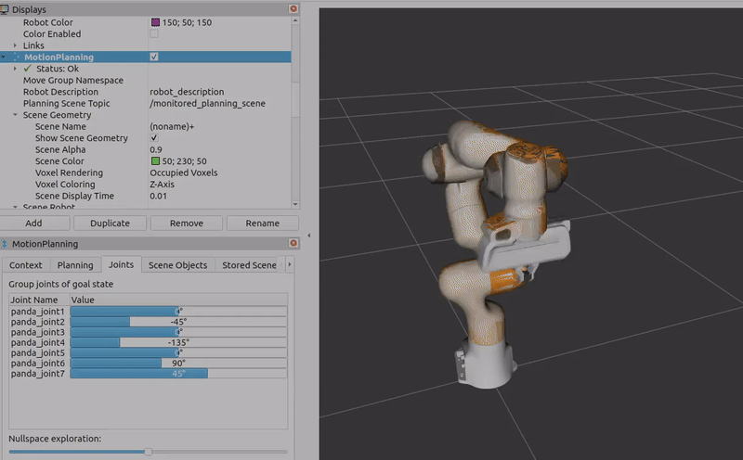Image resolution: width=743 pixels, height=460 pixels.
Task: Click the Duplicate button
Action: (x=110, y=224)
